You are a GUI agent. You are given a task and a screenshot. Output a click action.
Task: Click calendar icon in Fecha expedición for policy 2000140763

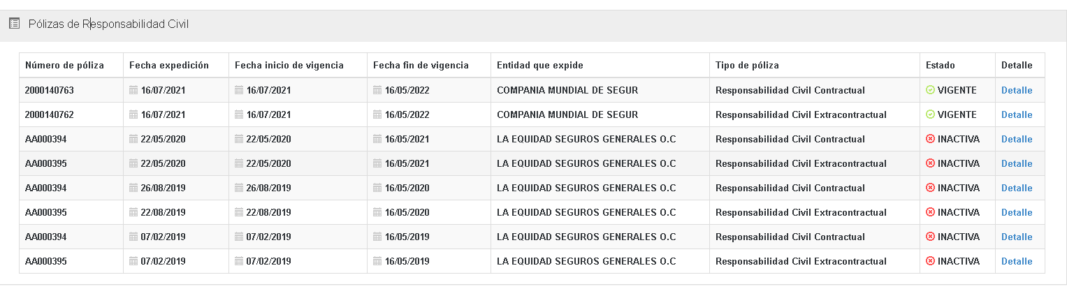coord(133,90)
